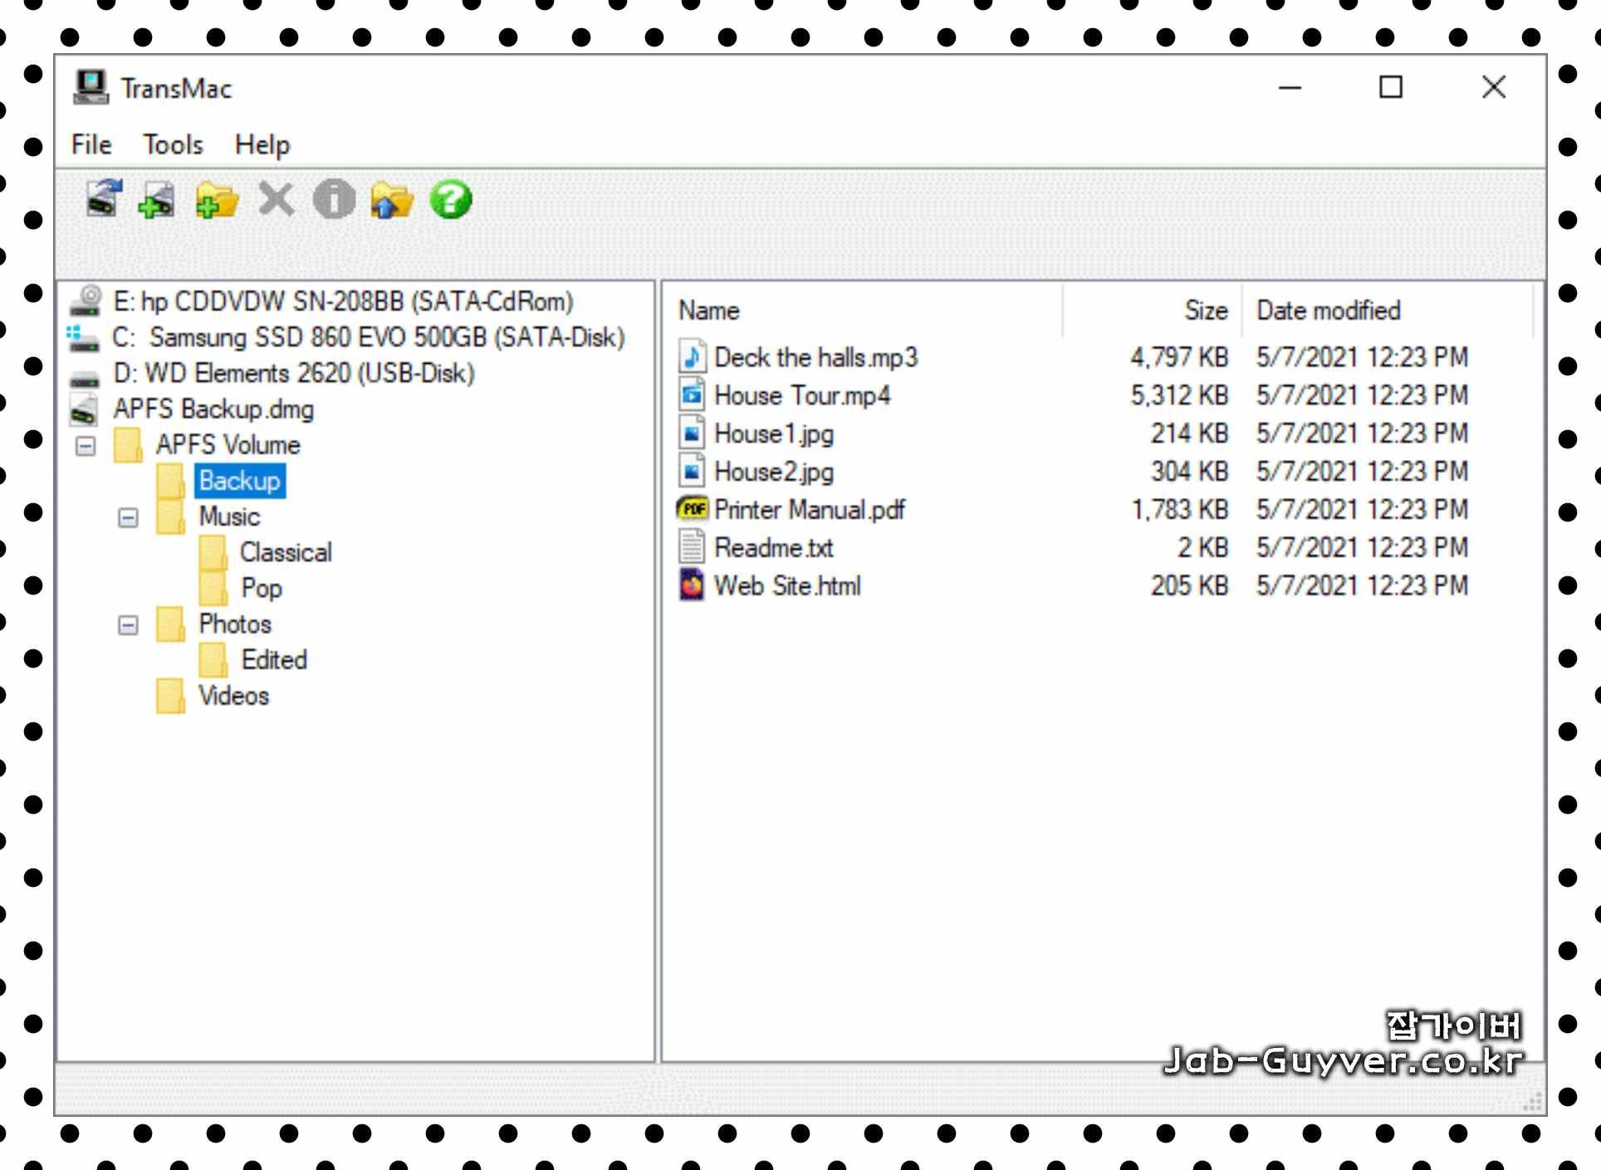Sort by Date modified column header

(x=1327, y=311)
